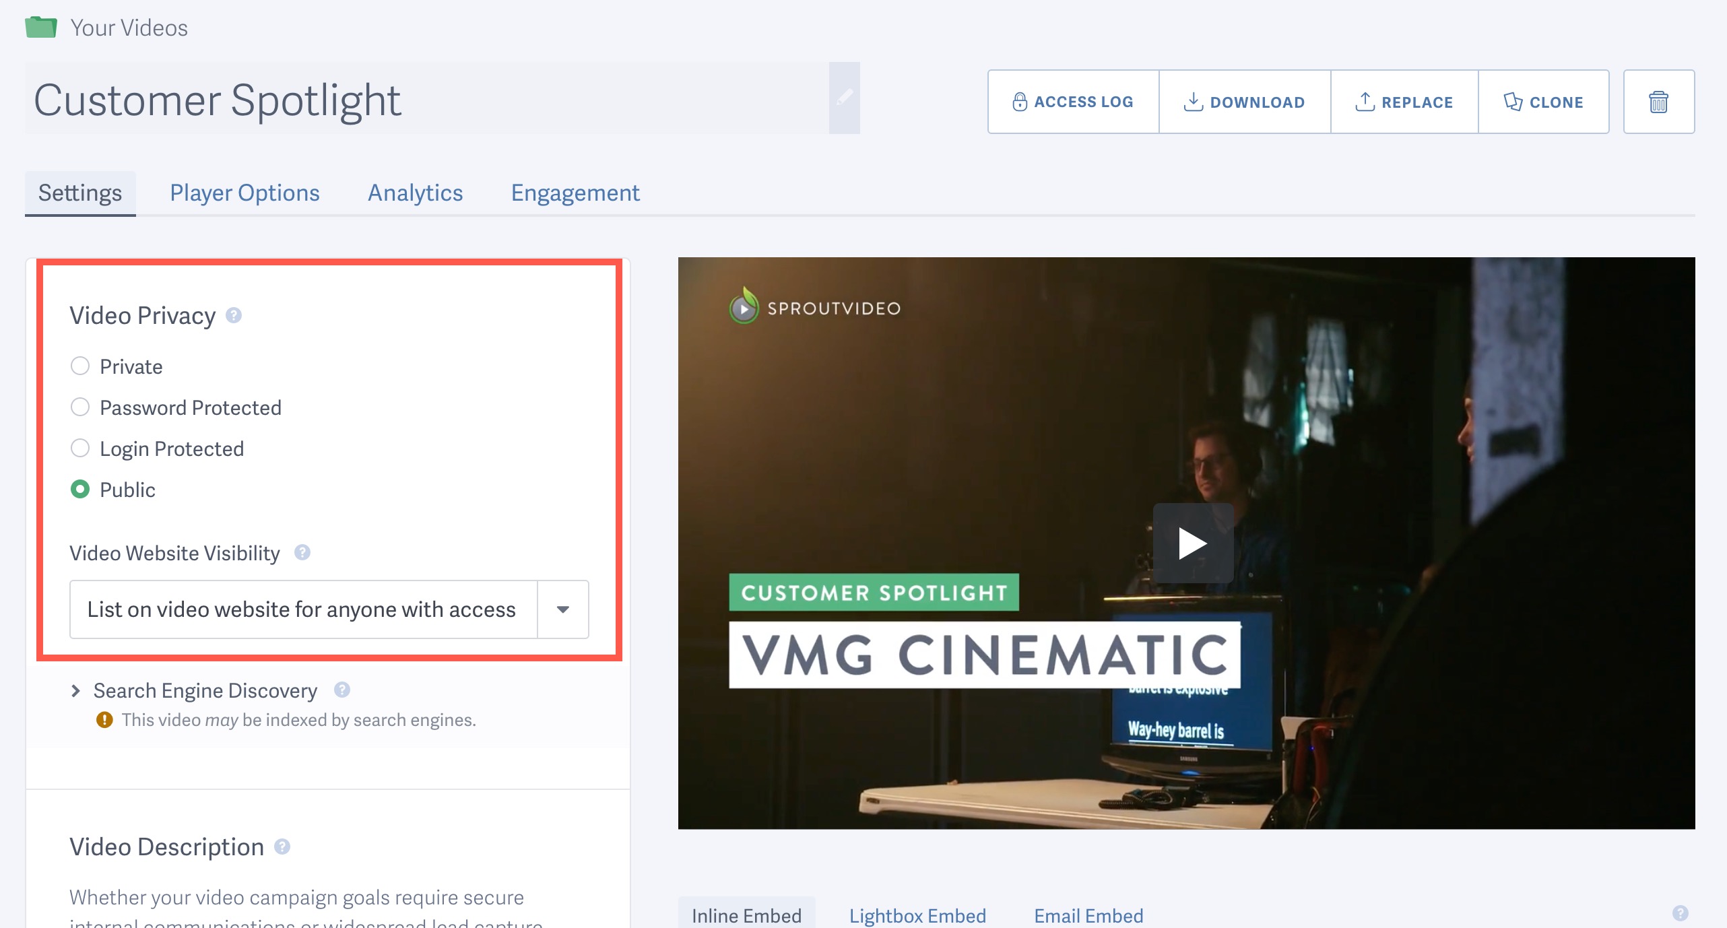This screenshot has height=928, width=1727.
Task: Edit the title using the pencil icon
Action: click(845, 98)
